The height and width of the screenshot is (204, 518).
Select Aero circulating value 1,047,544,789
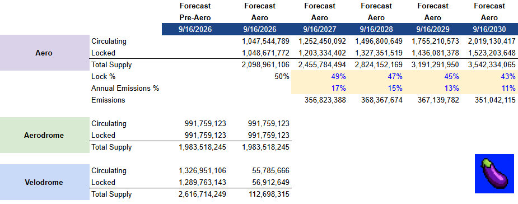point(265,41)
